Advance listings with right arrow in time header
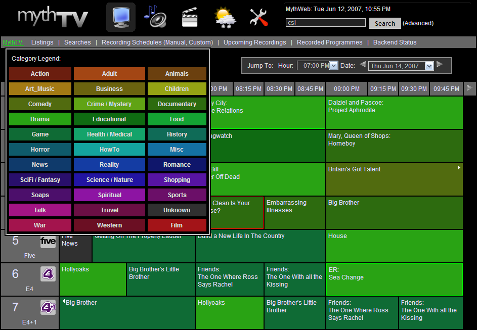Screen dimensions: 477x330 click(470, 88)
